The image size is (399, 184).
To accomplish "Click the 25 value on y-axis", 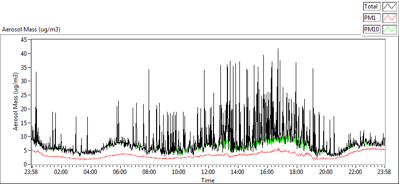I will (23, 95).
